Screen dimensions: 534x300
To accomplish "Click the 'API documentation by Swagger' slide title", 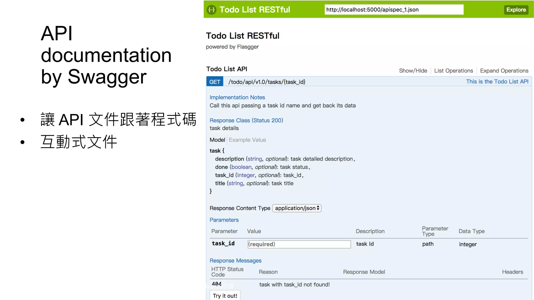I will pos(106,55).
